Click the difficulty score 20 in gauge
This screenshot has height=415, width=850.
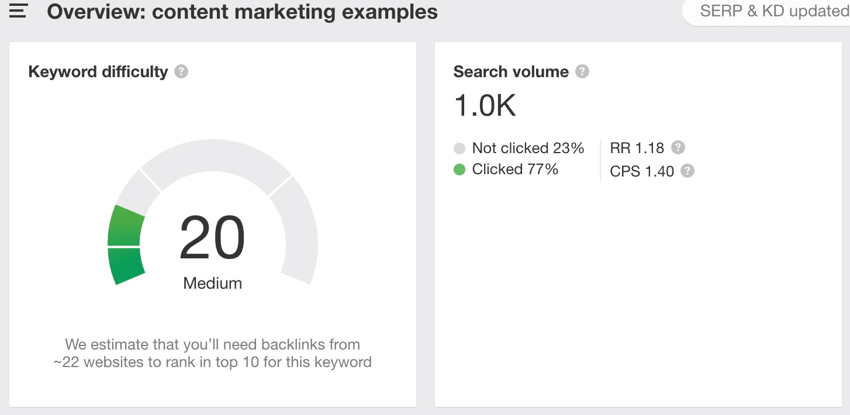pyautogui.click(x=212, y=238)
